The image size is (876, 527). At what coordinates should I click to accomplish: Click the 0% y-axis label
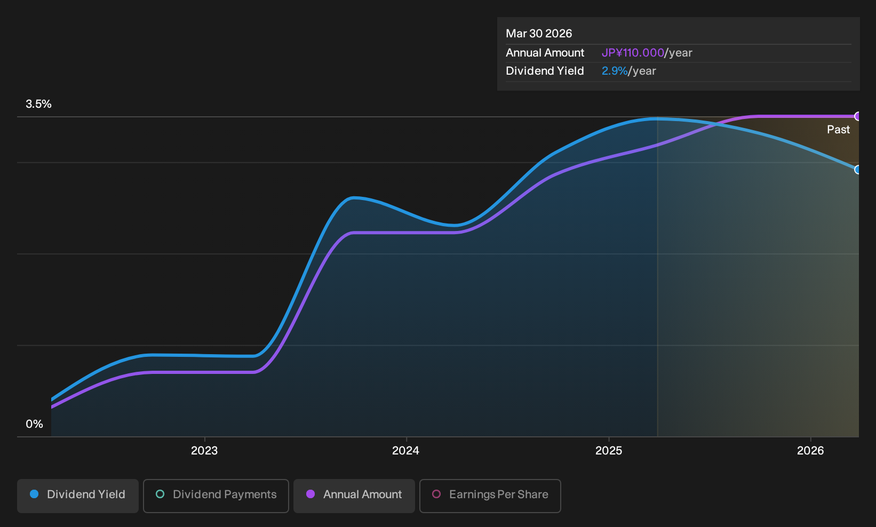34,424
